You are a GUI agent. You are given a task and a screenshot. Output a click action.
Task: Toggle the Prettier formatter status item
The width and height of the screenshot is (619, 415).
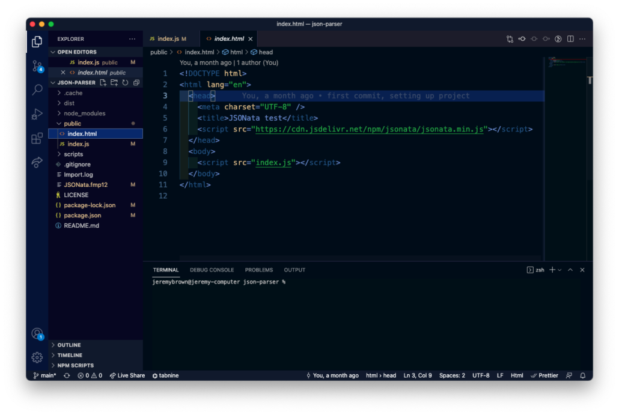(x=544, y=375)
